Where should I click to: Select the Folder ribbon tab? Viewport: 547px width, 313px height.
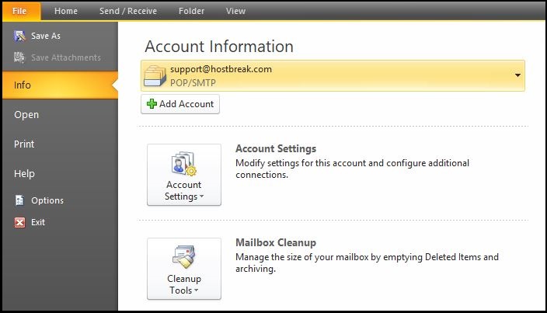(x=191, y=11)
